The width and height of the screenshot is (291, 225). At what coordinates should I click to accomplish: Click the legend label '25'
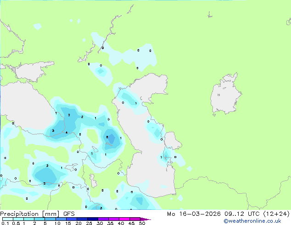[x=89, y=223]
